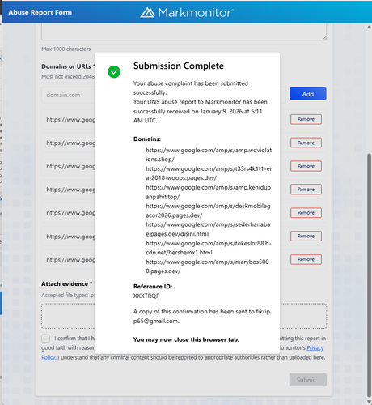Click the 'Accepted file types' hint text
This screenshot has height=405, width=372.
[68, 295]
